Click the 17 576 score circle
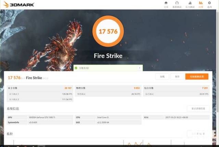Image resolution: width=219 pixels, height=147 pixels. 108,31
